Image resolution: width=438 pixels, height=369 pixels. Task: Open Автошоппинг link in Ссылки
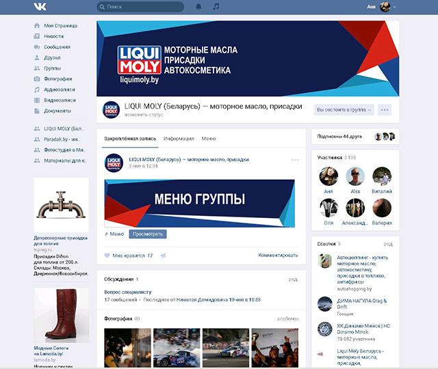point(363,269)
